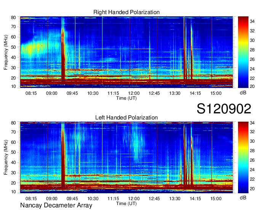Click the 24 value on lower color bar scale
The image size is (259, 210).
252,170
